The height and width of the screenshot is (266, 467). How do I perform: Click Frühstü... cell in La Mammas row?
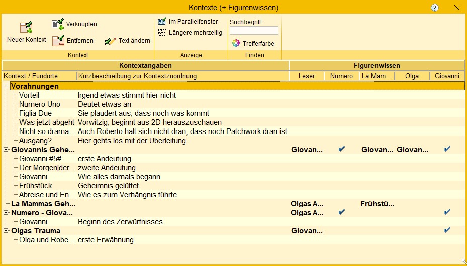coord(377,204)
